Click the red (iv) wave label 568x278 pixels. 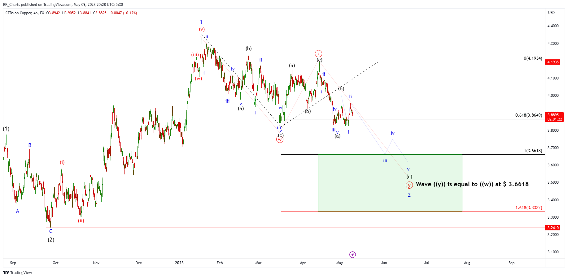pyautogui.click(x=199, y=78)
